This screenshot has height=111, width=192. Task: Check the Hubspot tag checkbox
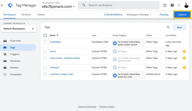(45, 68)
